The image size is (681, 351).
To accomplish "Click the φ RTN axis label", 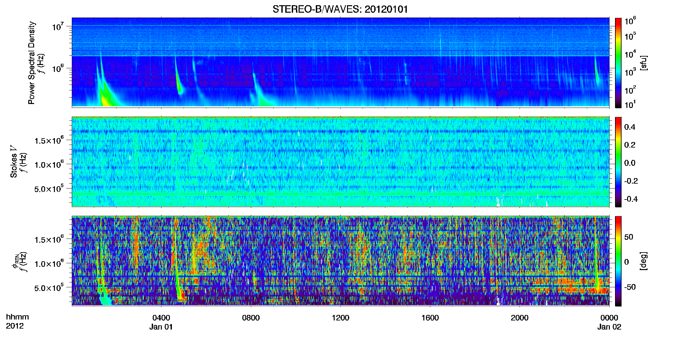I will [15, 261].
